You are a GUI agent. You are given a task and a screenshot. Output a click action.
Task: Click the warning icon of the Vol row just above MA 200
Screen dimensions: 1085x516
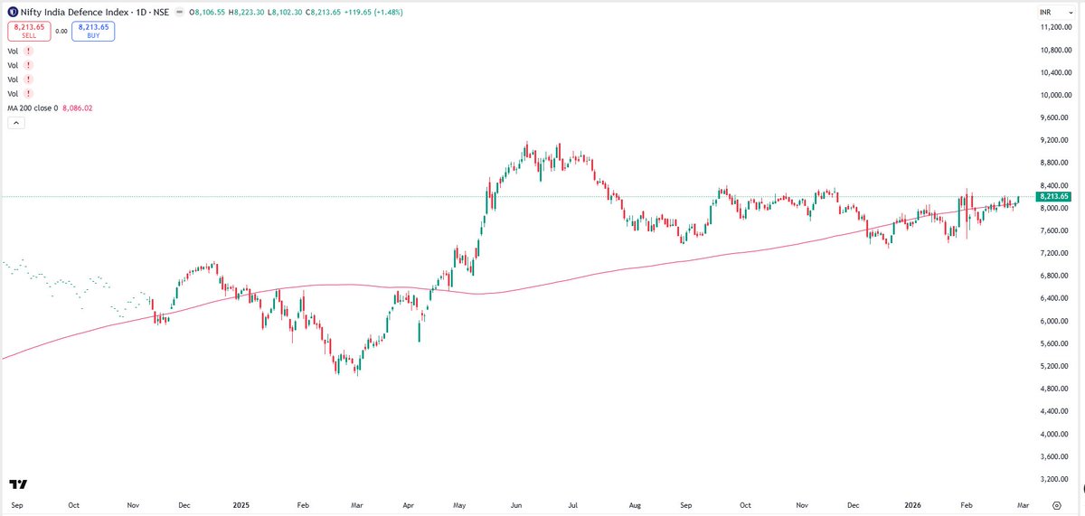click(x=29, y=94)
